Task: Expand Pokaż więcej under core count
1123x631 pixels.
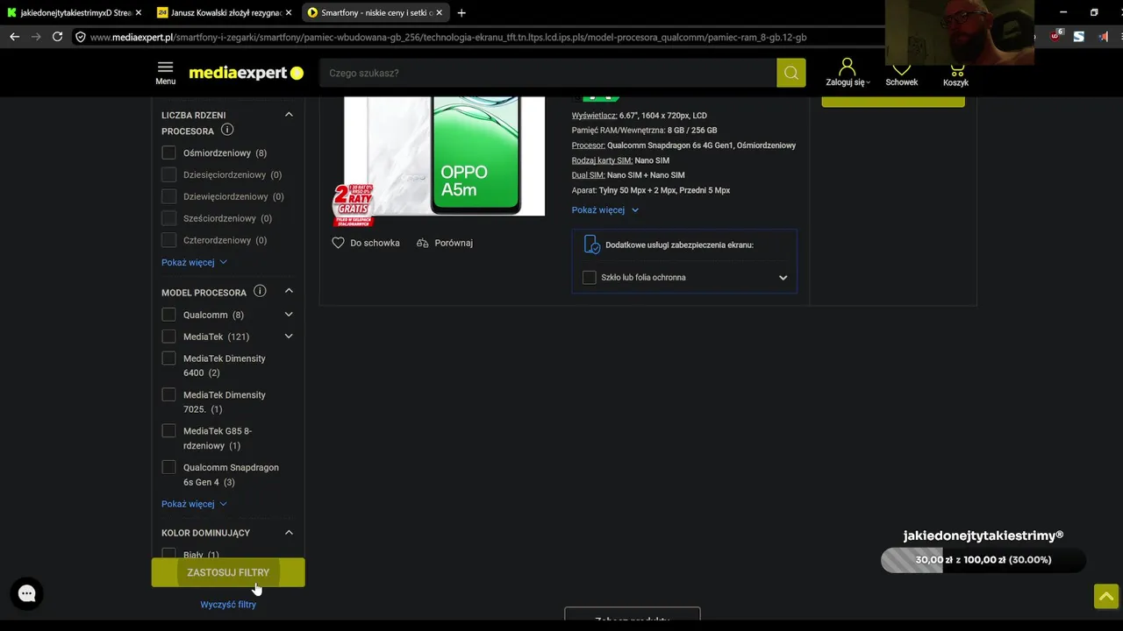Action: pos(194,262)
